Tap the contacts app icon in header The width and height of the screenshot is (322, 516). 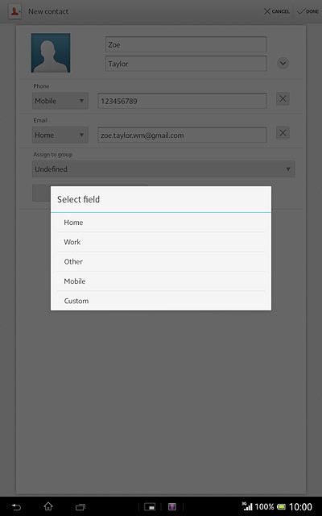click(x=14, y=11)
